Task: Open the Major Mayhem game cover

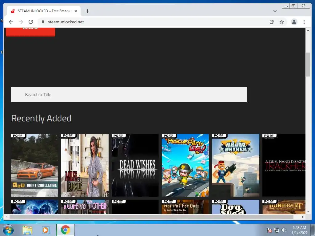Action: (x=235, y=165)
